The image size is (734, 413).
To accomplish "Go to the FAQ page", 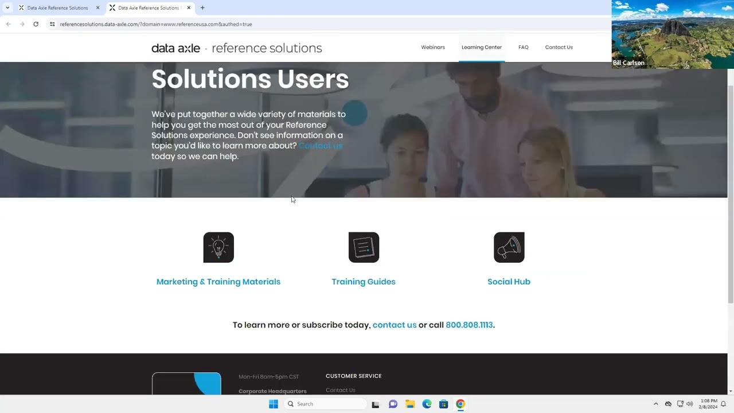I will coord(524,47).
